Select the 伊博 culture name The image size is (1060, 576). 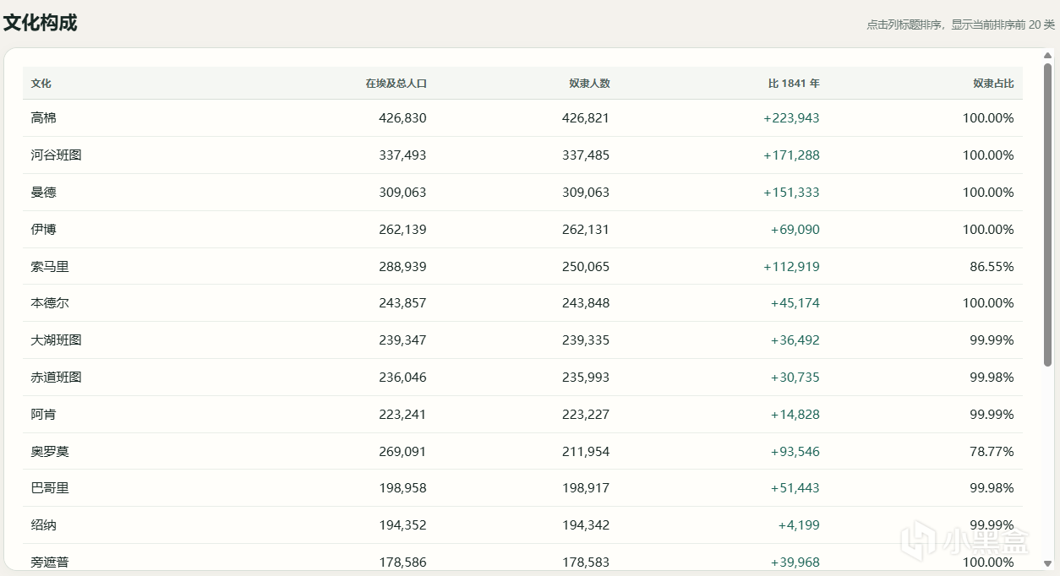(44, 230)
